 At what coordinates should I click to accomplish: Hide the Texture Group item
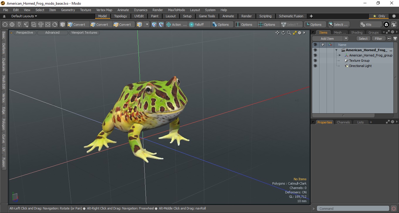click(315, 61)
